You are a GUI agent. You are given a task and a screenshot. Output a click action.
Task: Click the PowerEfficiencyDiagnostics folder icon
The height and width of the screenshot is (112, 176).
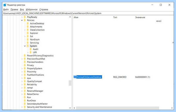(x=25, y=56)
